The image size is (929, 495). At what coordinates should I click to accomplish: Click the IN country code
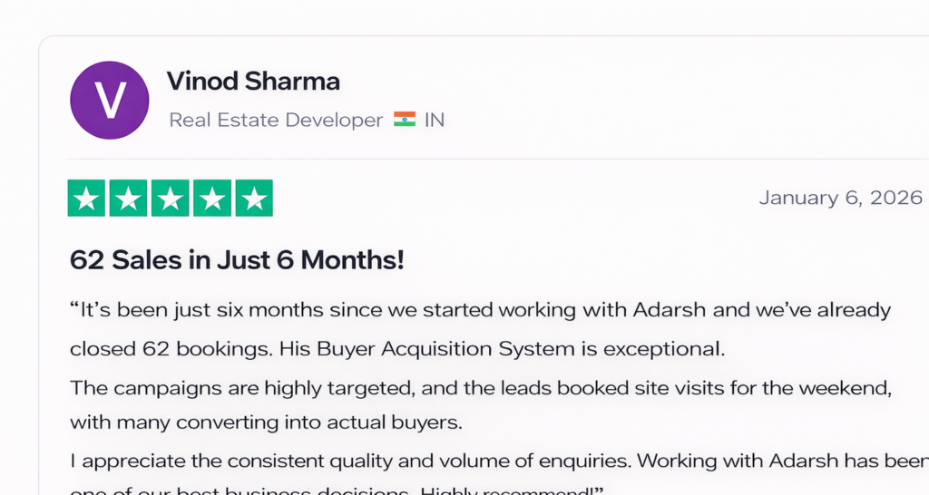click(x=435, y=120)
